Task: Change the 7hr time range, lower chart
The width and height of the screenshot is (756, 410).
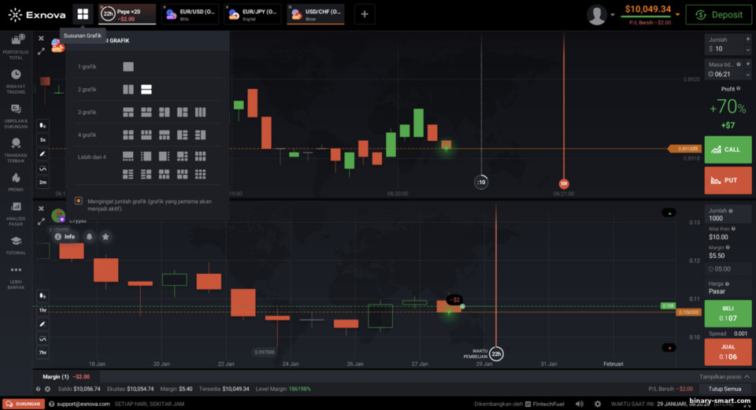Action: coord(43,353)
